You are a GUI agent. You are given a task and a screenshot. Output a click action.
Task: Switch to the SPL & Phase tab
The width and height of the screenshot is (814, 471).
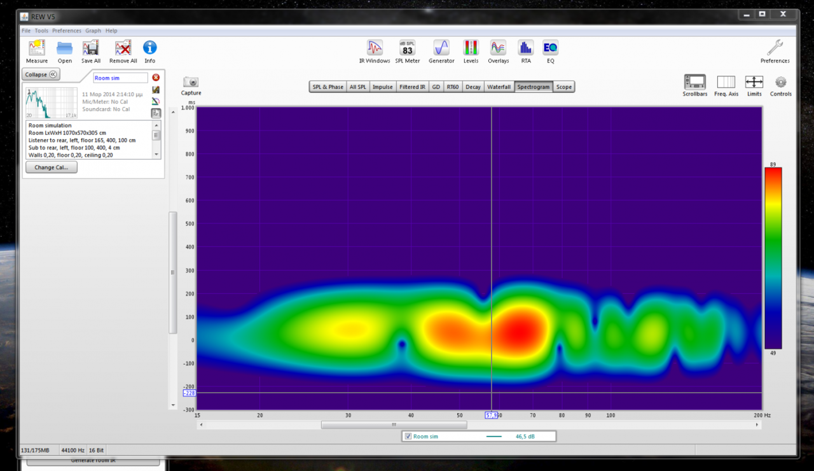coord(328,87)
